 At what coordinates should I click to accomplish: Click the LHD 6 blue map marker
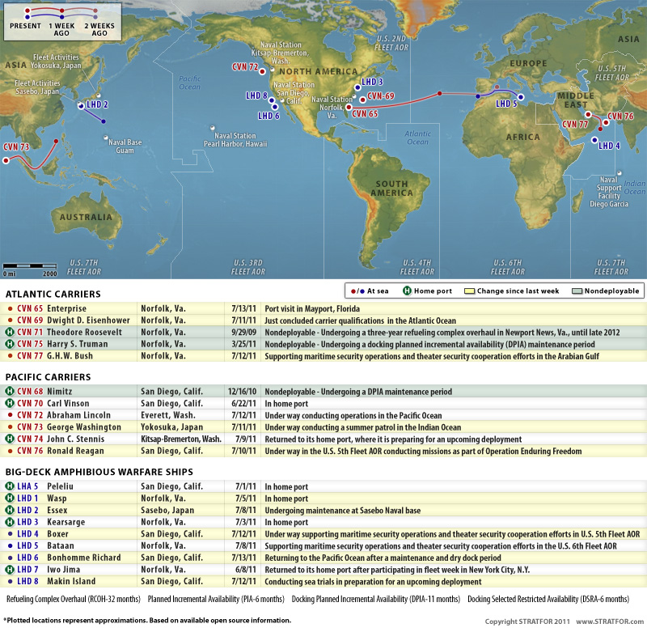pyautogui.click(x=275, y=107)
